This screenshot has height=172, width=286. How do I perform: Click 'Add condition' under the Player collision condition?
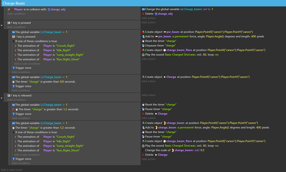coord(16,14)
